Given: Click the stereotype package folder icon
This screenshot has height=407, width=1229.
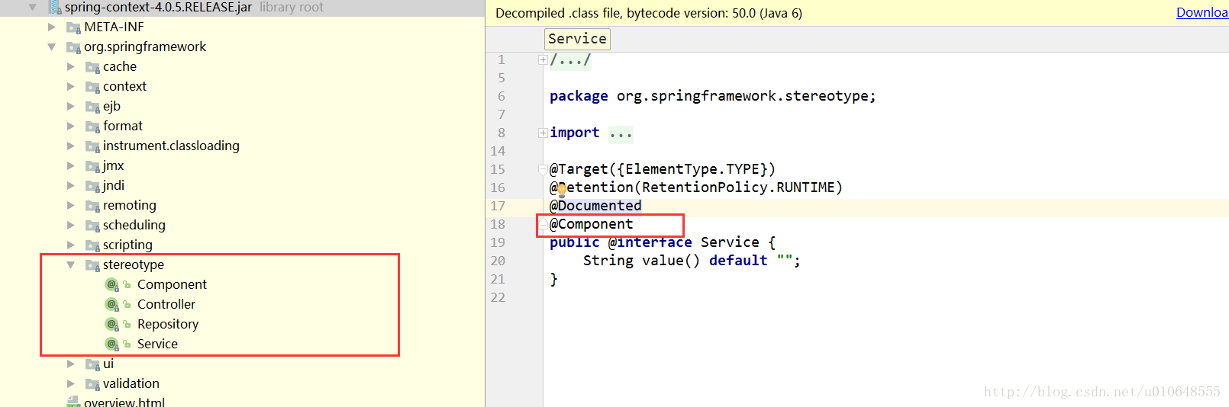Looking at the screenshot, I should point(92,265).
